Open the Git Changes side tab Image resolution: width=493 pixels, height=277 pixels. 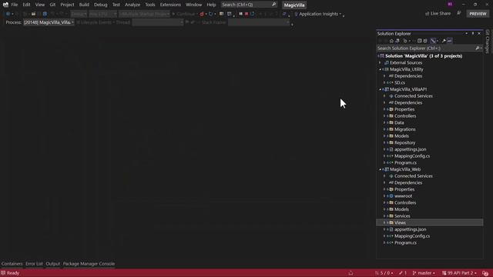point(488,41)
